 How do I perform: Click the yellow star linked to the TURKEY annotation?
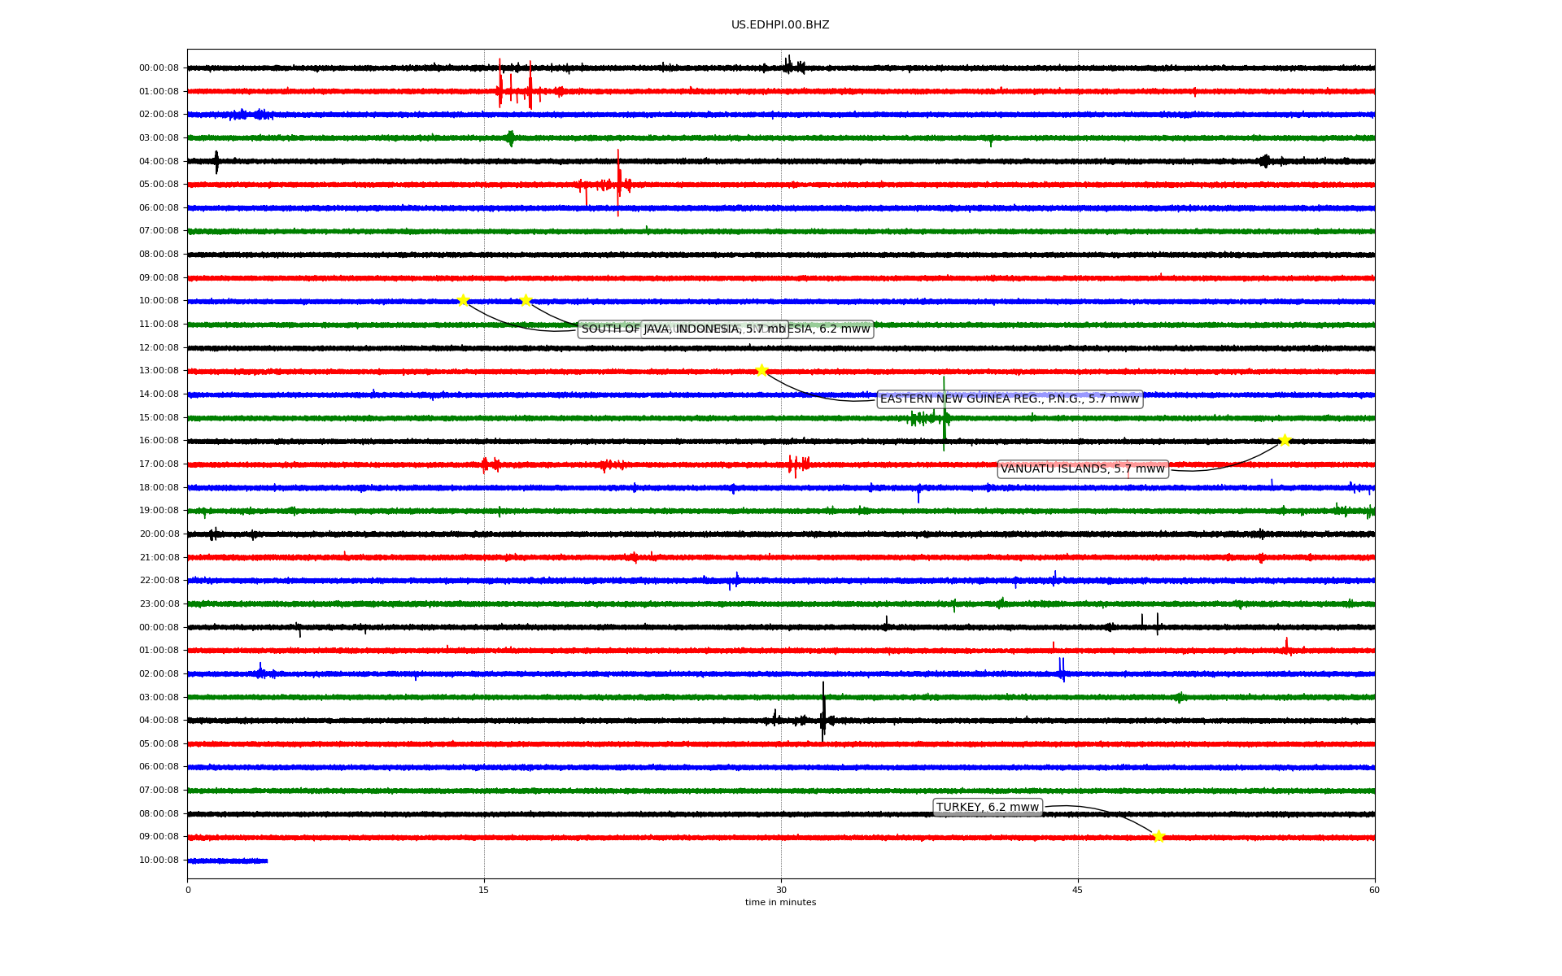1158,836
